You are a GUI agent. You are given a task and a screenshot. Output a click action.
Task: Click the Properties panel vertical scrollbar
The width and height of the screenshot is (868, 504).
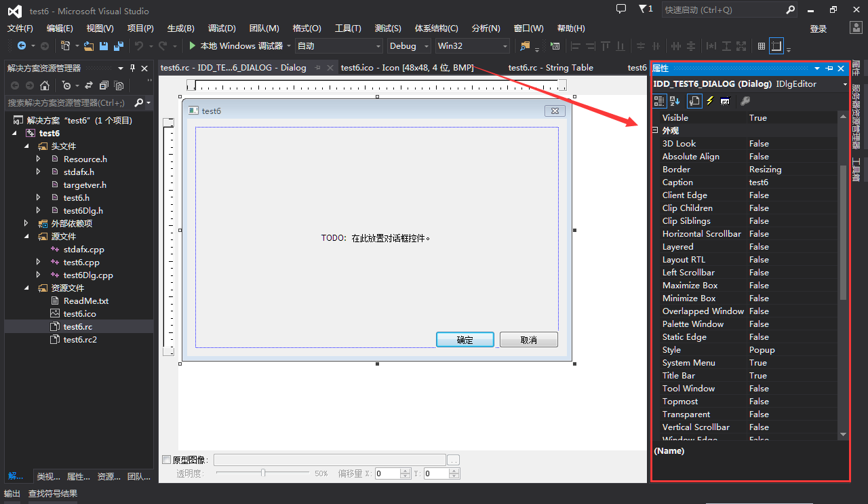(843, 233)
